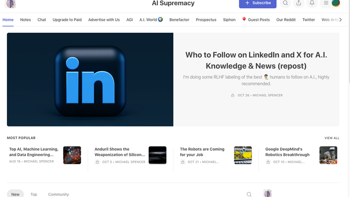
Task: Open the Our Reddit tab
Action: click(x=286, y=20)
